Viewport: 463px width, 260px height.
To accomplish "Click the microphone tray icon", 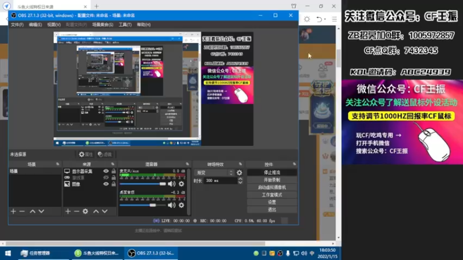I will click(288, 253).
